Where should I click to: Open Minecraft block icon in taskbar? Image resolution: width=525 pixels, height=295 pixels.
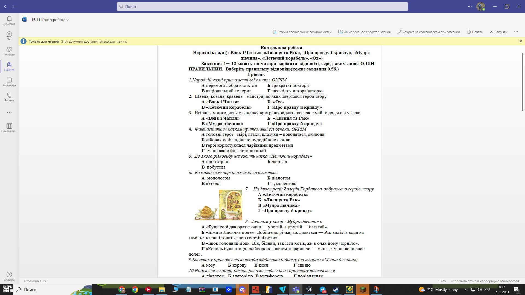[x=363, y=290]
